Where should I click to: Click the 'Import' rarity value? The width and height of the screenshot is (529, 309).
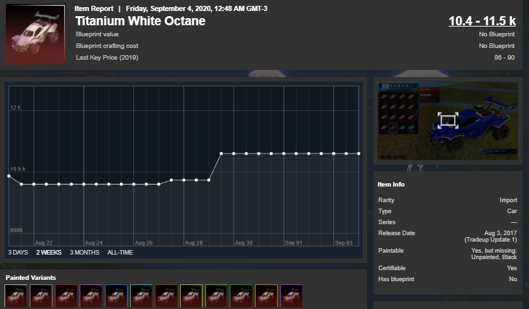(508, 200)
